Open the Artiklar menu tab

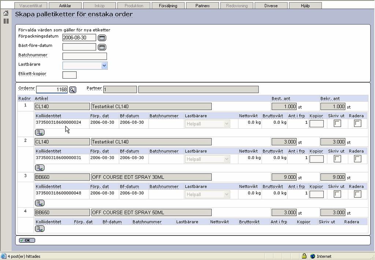click(x=65, y=5)
